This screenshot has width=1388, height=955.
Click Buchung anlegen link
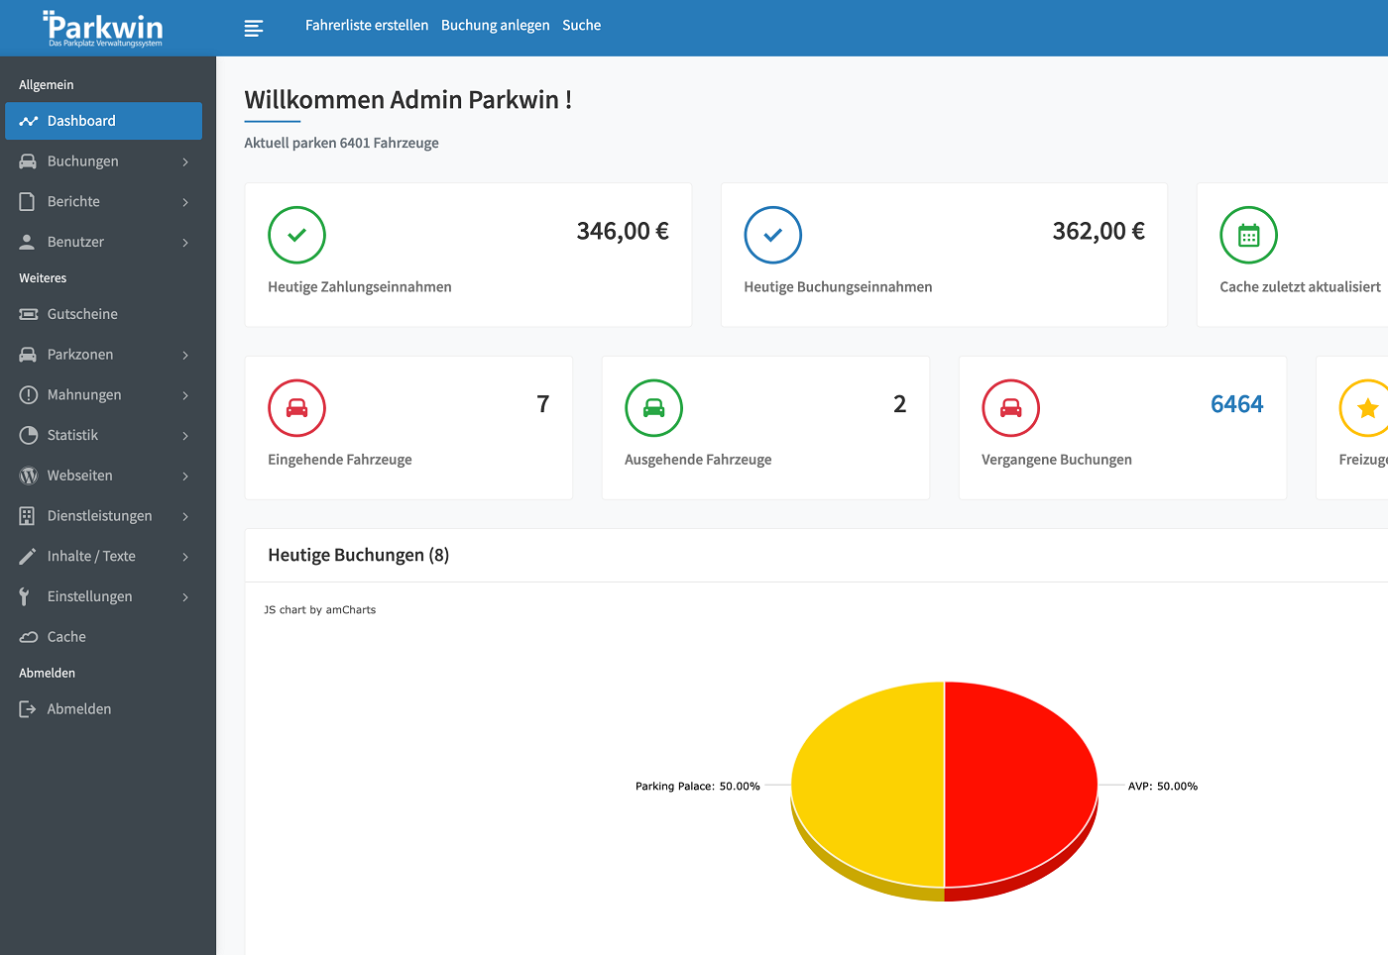point(495,26)
